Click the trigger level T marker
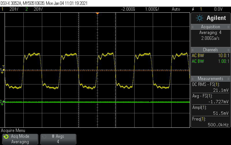 3,66
